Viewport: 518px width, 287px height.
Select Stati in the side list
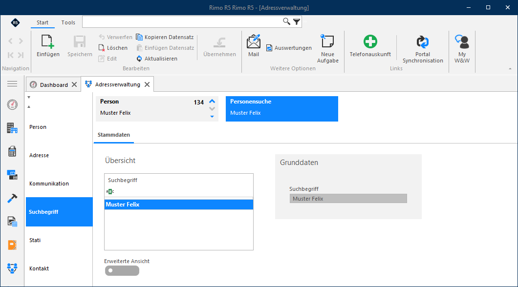59,240
